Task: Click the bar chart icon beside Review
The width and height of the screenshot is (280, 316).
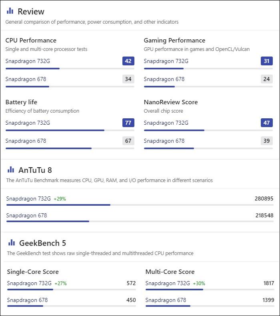Action: [x=10, y=11]
